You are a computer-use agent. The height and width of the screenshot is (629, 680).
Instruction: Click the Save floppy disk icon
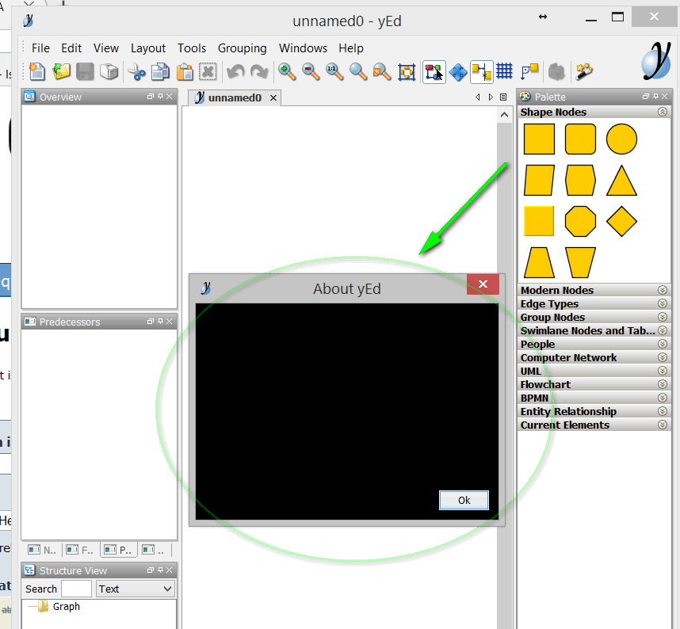click(x=85, y=71)
